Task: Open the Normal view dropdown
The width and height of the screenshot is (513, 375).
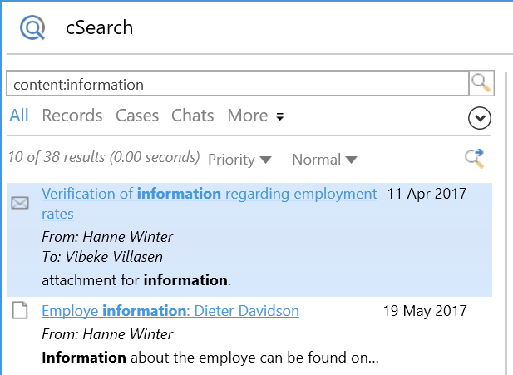Action: point(324,159)
